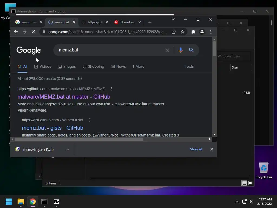Select the News search tab

(118, 67)
